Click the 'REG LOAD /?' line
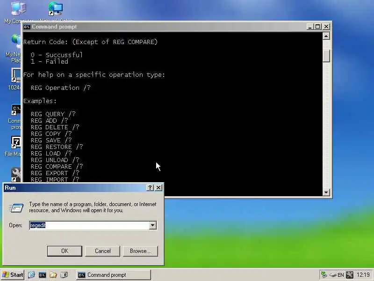Screen dimensions: 374x281 pyautogui.click(x=51, y=154)
